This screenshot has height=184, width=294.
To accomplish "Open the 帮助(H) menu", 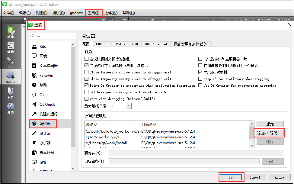I will tap(129, 13).
